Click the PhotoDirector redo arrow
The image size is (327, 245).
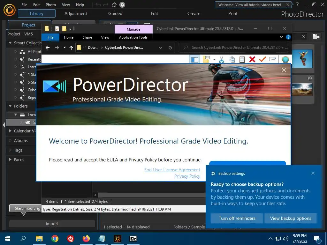click(106, 4)
